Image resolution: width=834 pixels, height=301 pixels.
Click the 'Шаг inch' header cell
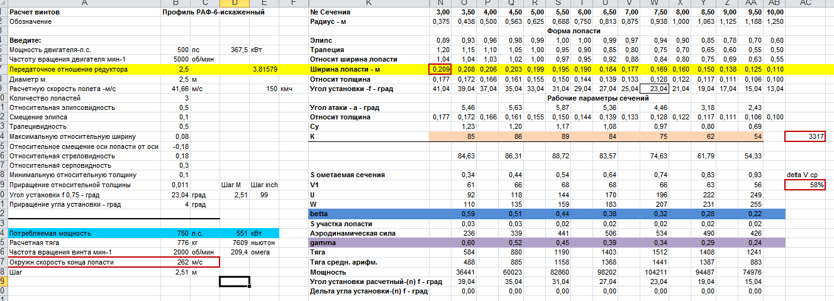(x=264, y=185)
